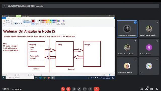Unmute the microphone in the Meet toolbar
Image resolution: width=161 pixels, height=91 pixels.
tap(63, 89)
